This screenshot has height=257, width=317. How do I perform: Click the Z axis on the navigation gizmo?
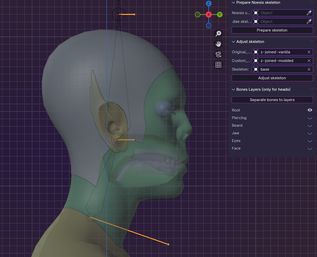click(x=208, y=3)
